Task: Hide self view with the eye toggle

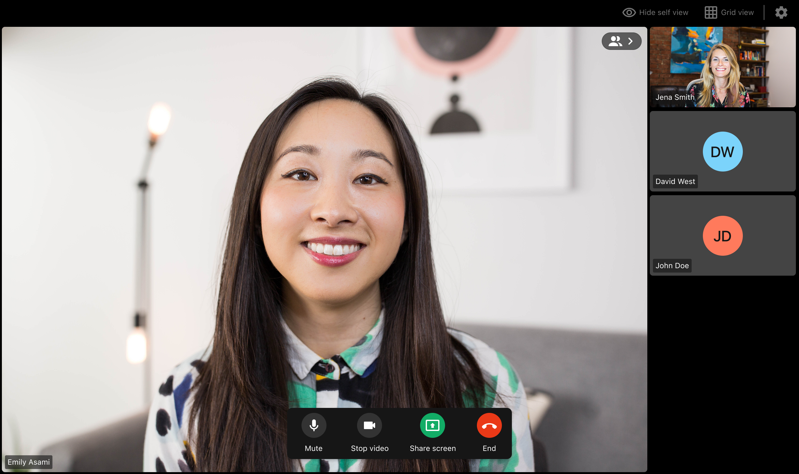Action: pyautogui.click(x=655, y=12)
